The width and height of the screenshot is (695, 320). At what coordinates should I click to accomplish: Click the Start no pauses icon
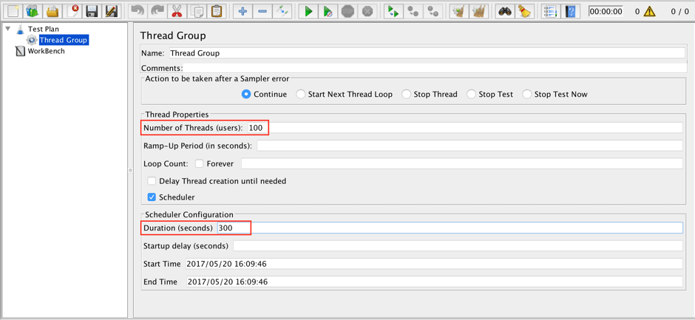tap(328, 11)
